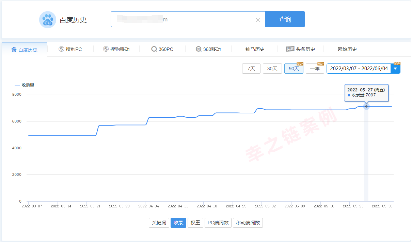Click the y-axis label 8000
411x242 pixels.
17,94
